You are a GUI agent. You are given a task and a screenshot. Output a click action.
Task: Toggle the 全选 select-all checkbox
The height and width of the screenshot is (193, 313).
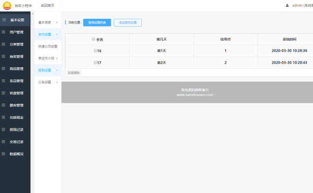[93, 39]
